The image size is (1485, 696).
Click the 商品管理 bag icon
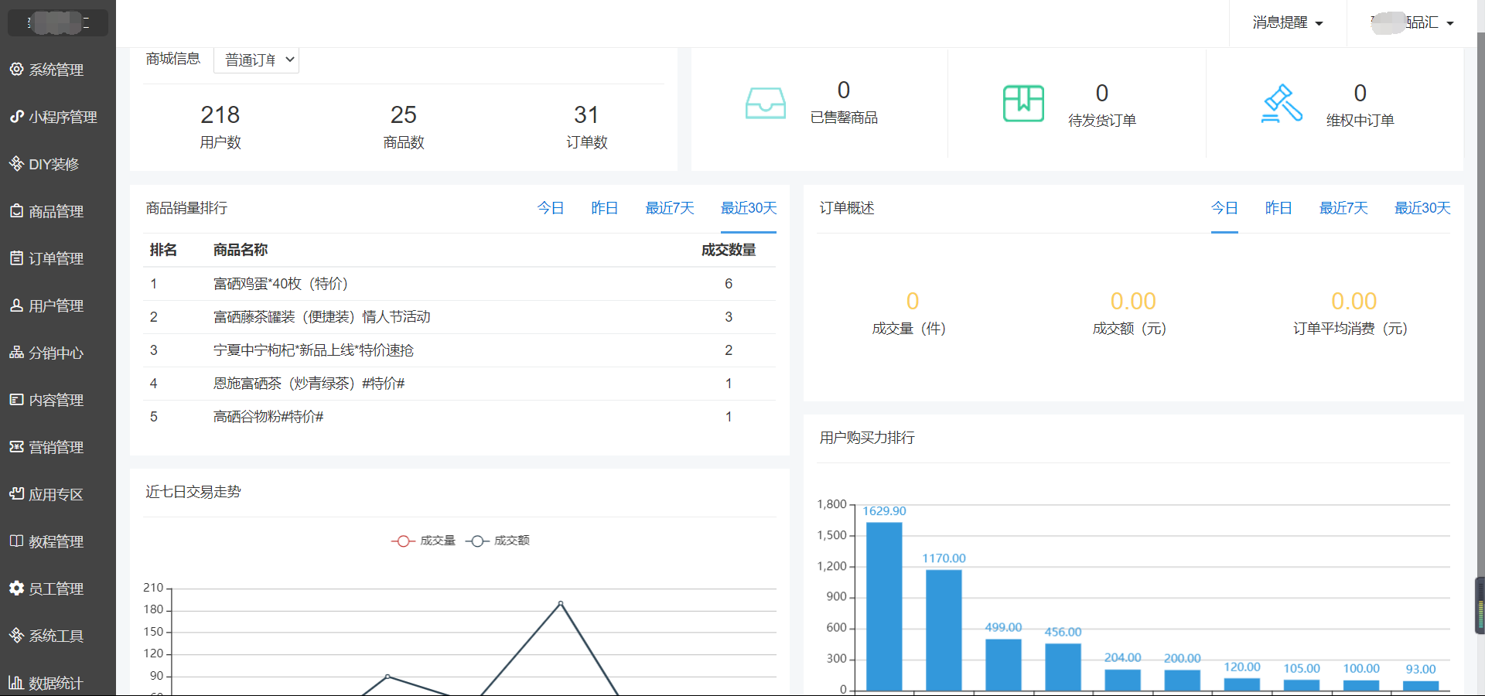pyautogui.click(x=16, y=210)
